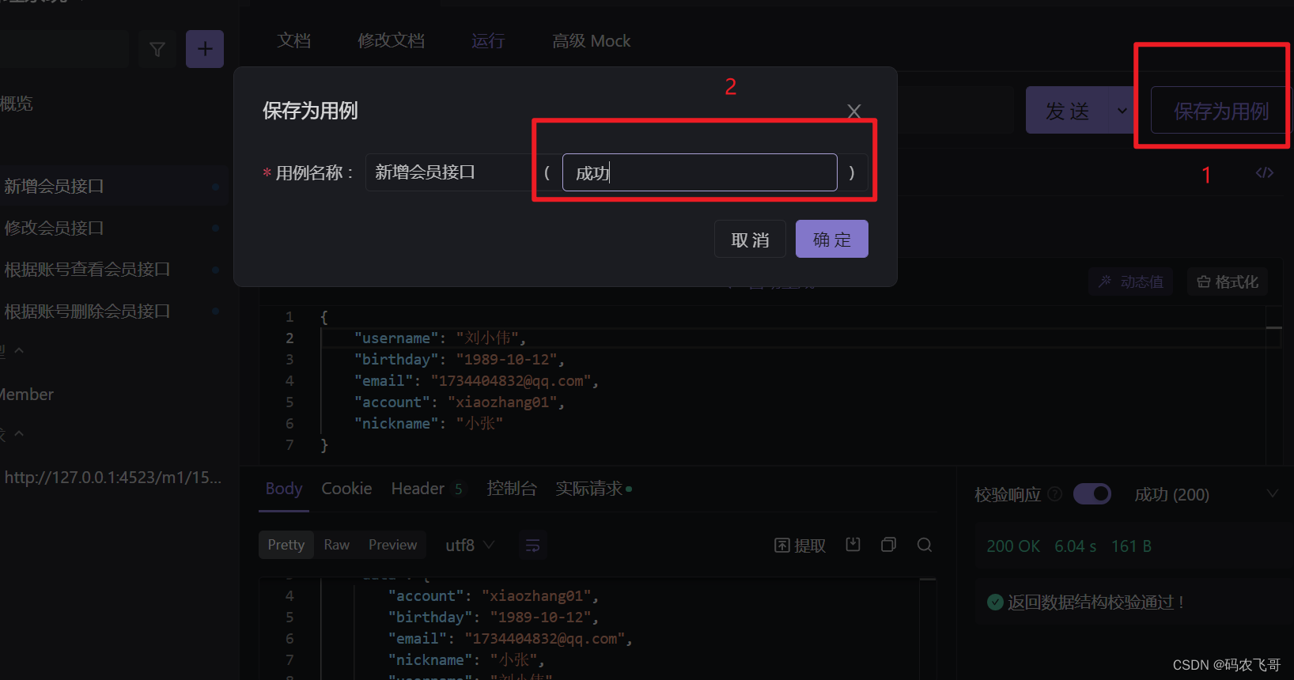Click the green check icon of validation result
The width and height of the screenshot is (1294, 680).
pos(995,603)
